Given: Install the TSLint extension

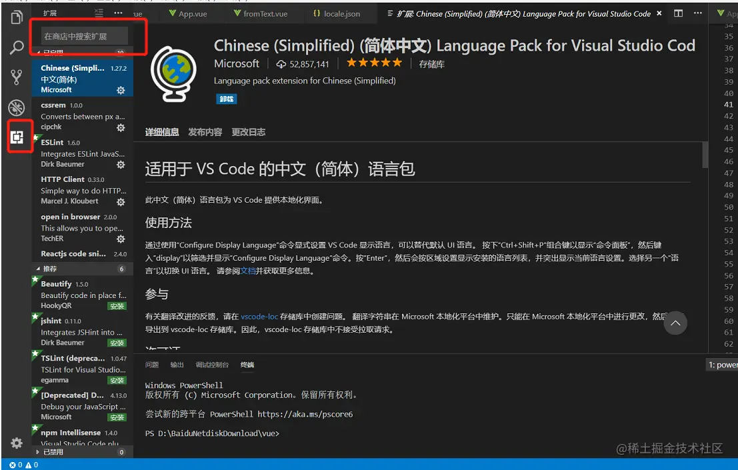Looking at the screenshot, I should (117, 381).
